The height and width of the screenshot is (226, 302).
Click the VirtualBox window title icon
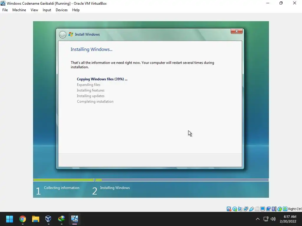[x=3, y=3]
